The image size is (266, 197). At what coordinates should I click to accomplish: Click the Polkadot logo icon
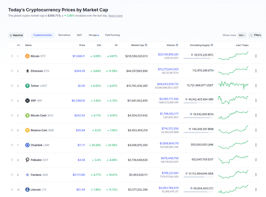(x=27, y=160)
